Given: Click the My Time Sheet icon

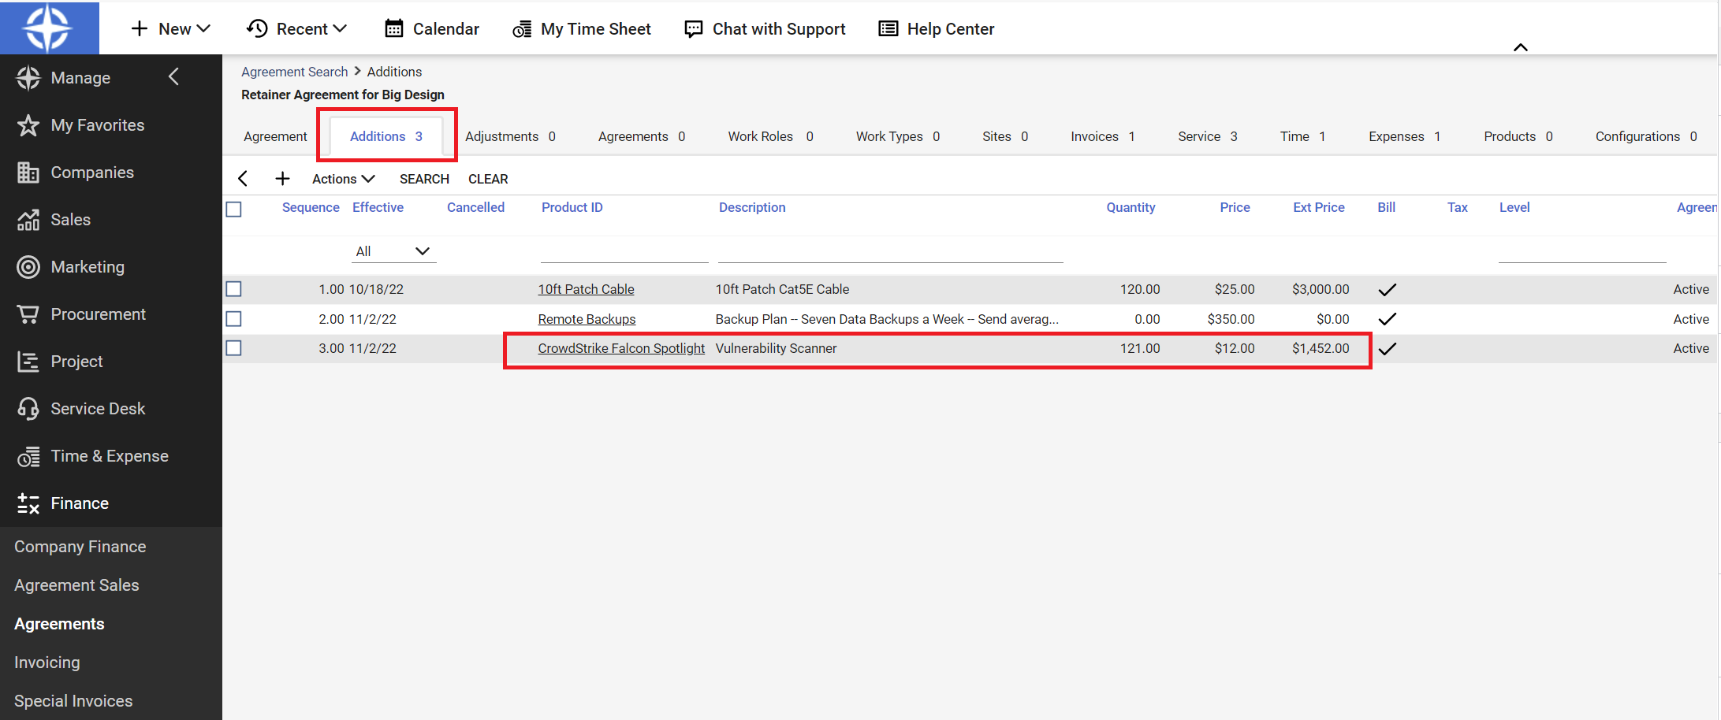Looking at the screenshot, I should pyautogui.click(x=522, y=30).
